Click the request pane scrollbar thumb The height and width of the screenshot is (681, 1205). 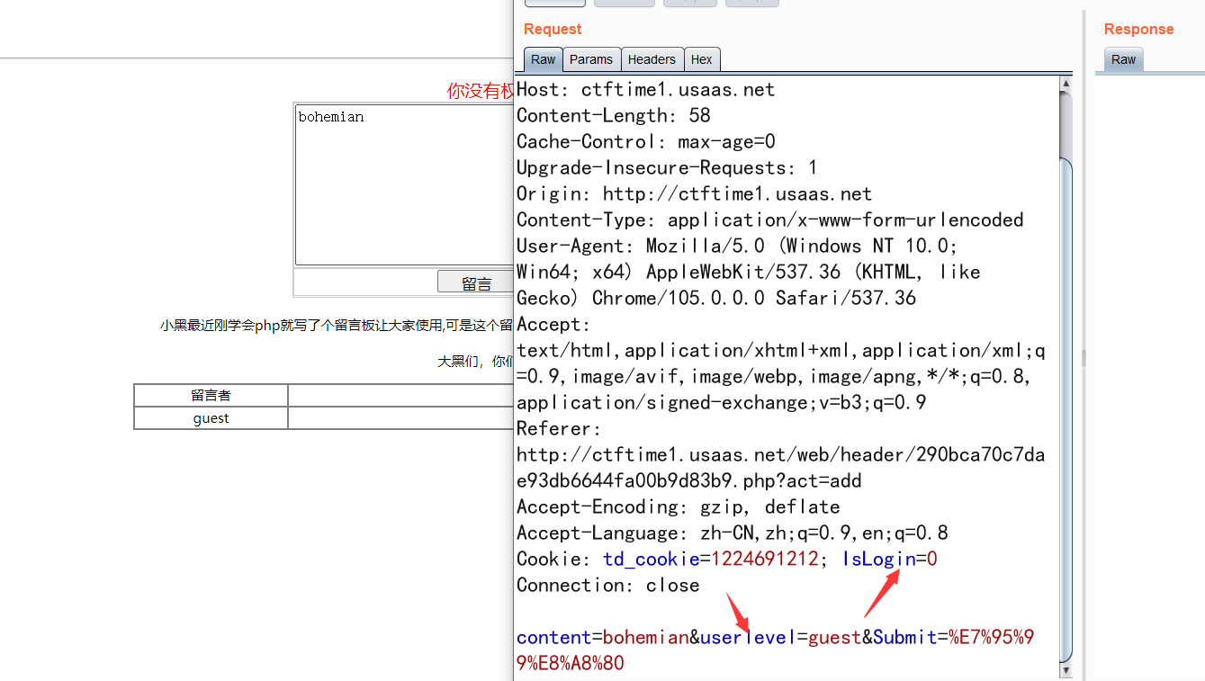[1066, 409]
